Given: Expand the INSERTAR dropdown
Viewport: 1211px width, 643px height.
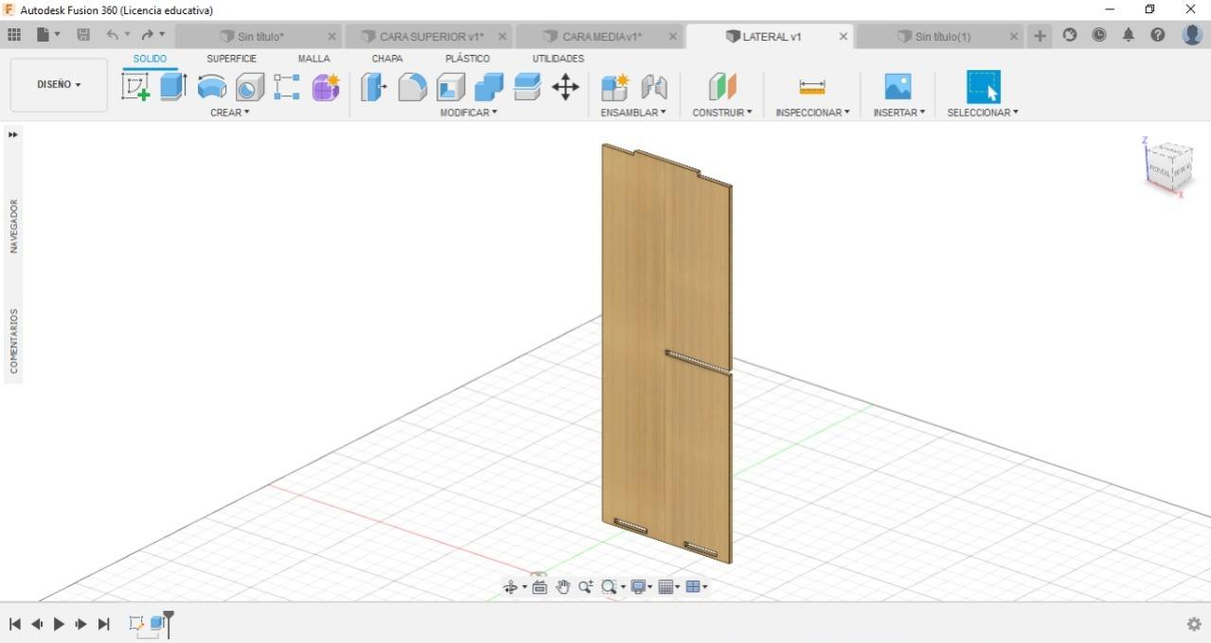Looking at the screenshot, I should click(x=899, y=113).
